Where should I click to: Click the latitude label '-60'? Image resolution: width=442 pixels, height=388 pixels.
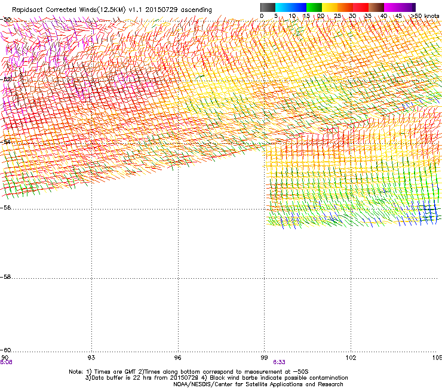click(6, 350)
